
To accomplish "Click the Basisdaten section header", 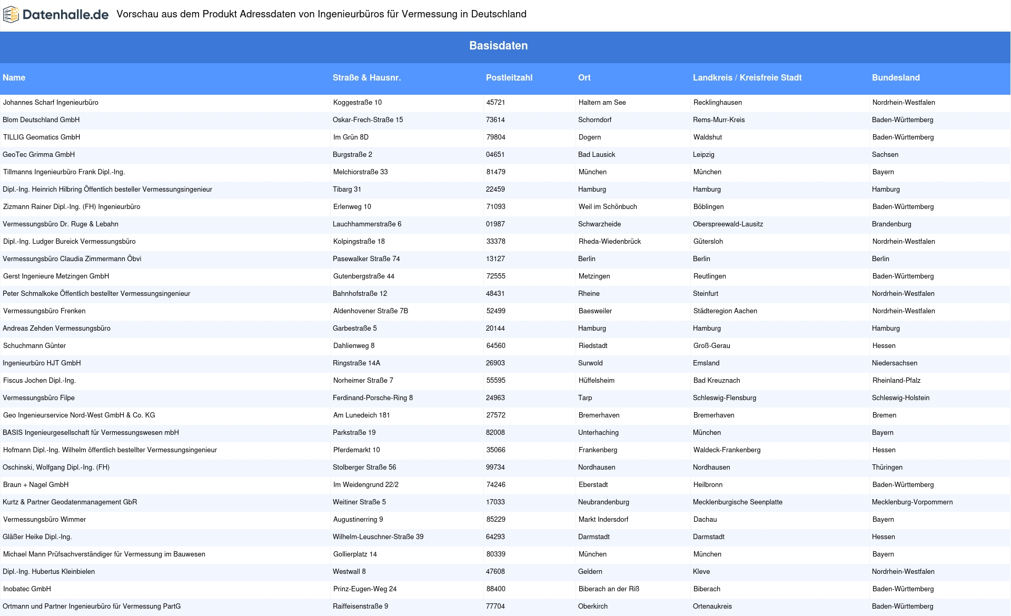I will pyautogui.click(x=499, y=46).
